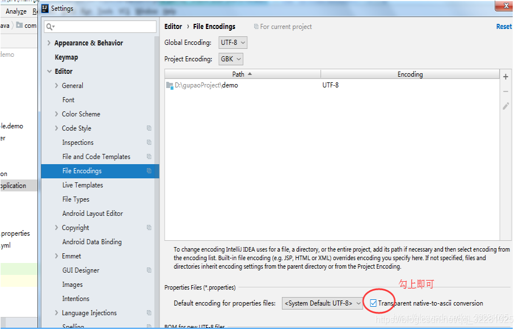This screenshot has height=330, width=519.
Task: Open Default encoding for properties files dropdown
Action: (x=322, y=303)
